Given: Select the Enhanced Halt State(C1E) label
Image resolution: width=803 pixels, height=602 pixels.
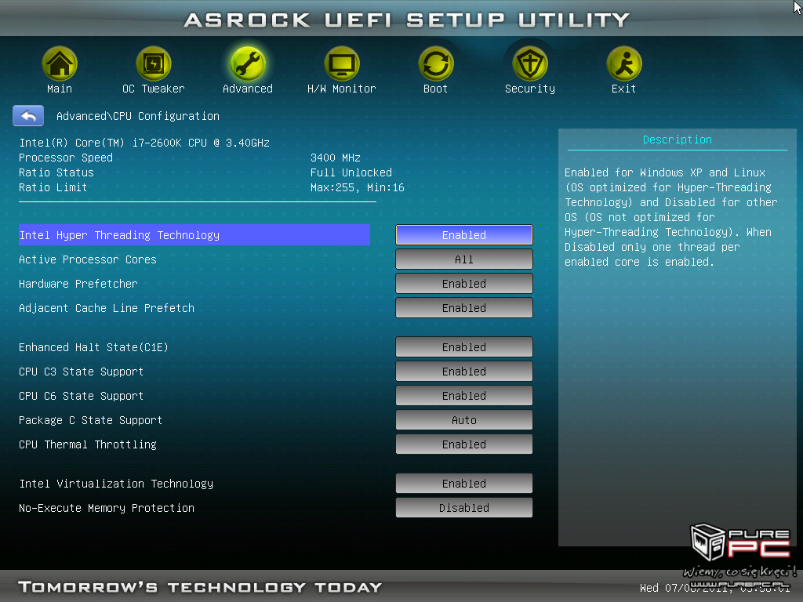Looking at the screenshot, I should pos(93,347).
